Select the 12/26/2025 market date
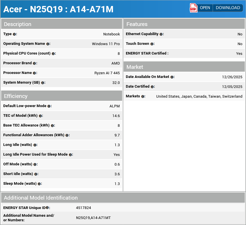246x225 pixels. coord(232,77)
